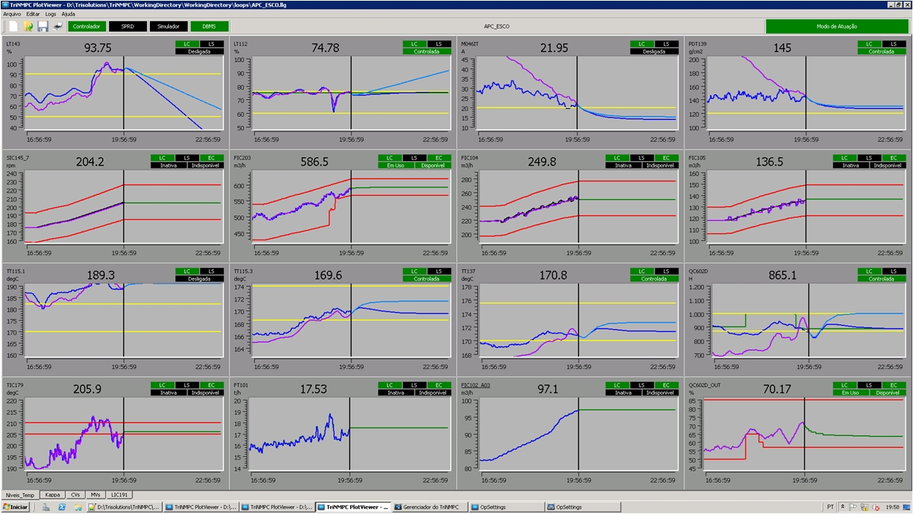913x514 pixels.
Task: Open the Arquivo menu
Action: (12, 14)
